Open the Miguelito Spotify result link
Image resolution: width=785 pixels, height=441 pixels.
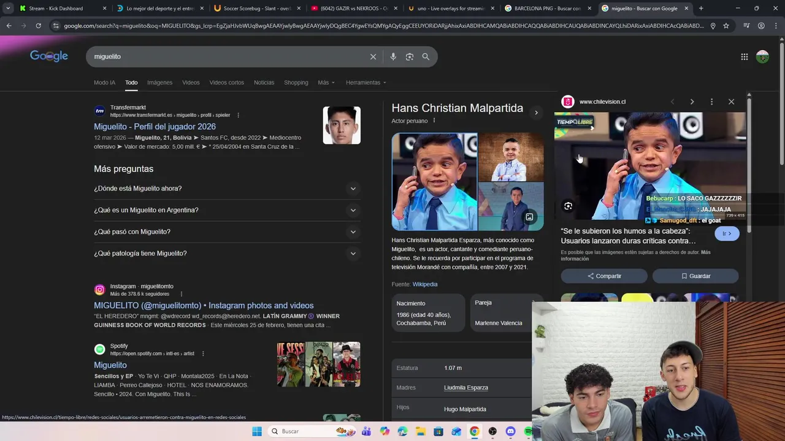[x=110, y=365]
